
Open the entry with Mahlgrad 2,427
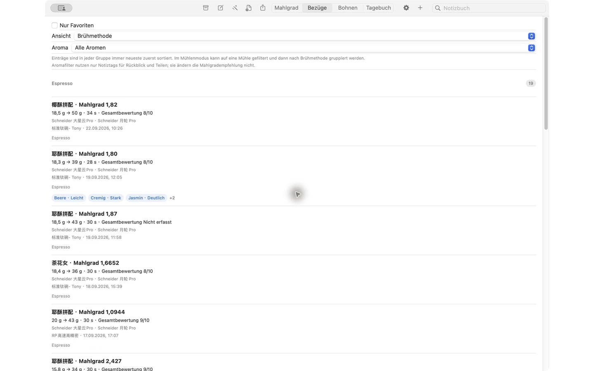coord(294,362)
